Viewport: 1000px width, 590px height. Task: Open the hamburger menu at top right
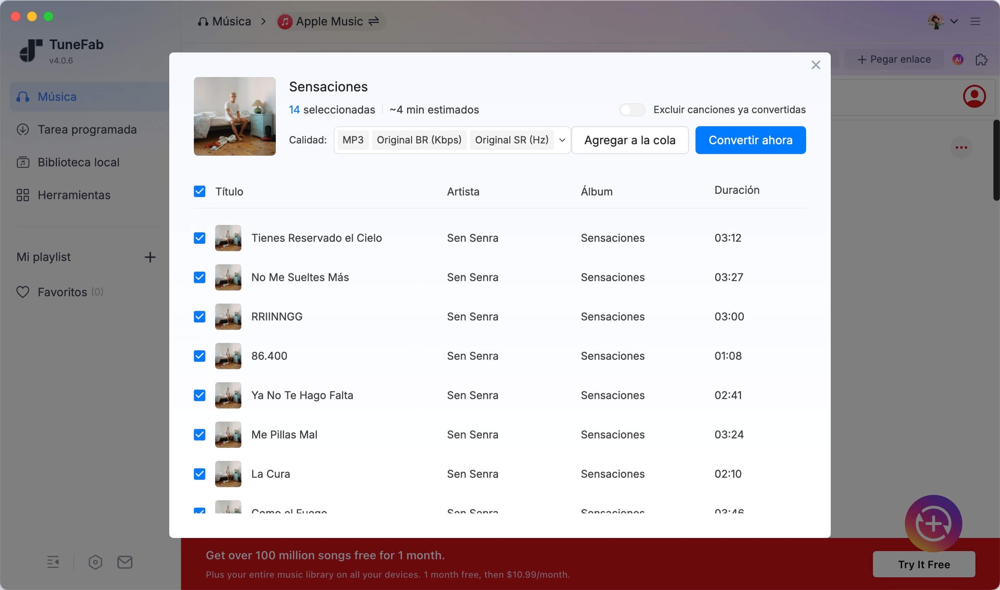pyautogui.click(x=975, y=21)
